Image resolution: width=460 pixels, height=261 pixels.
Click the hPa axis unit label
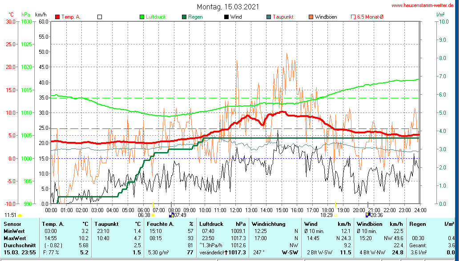[x=26, y=14]
